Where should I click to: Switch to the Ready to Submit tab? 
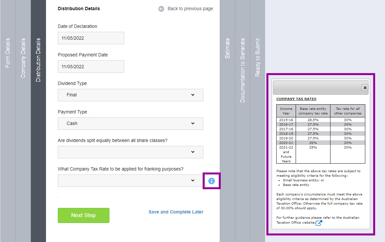click(x=258, y=57)
